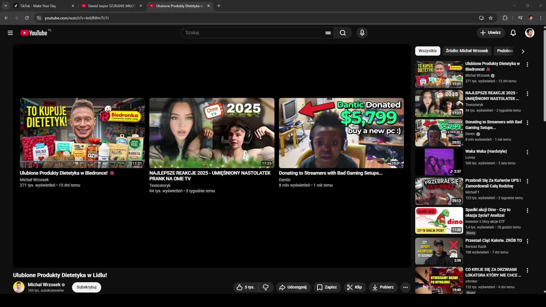
Task: Open sidebar thumbnail for Waka Waka (Hardstyle)
Action: click(439, 162)
